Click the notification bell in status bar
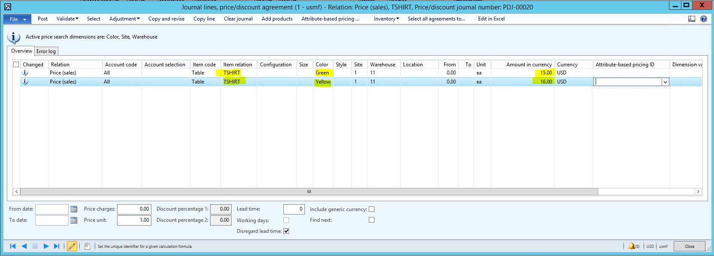The height and width of the screenshot is (256, 714). point(632,246)
